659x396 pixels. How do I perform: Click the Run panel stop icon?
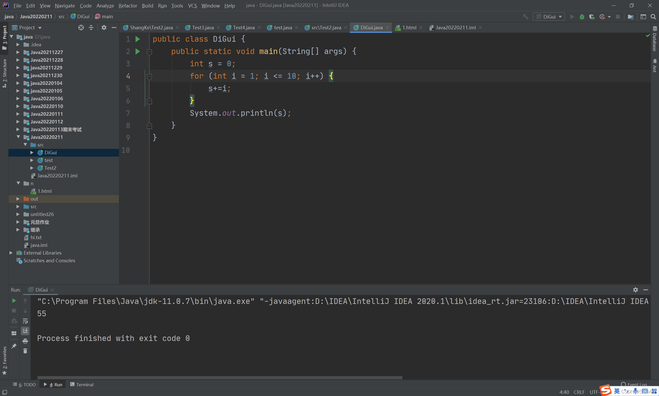(14, 311)
